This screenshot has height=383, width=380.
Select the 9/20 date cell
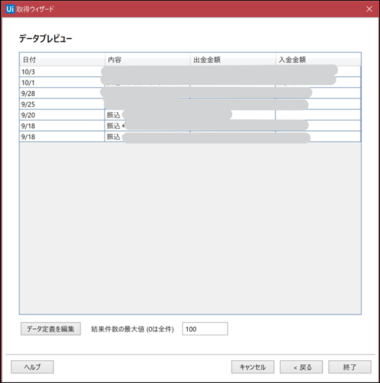[62, 115]
